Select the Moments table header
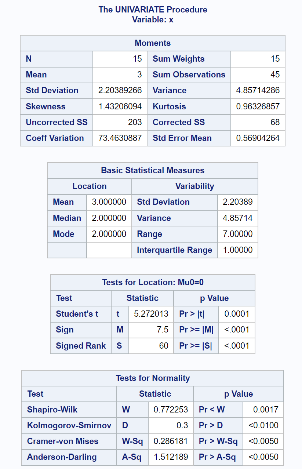Screen dimensions: 302x469 [153, 43]
